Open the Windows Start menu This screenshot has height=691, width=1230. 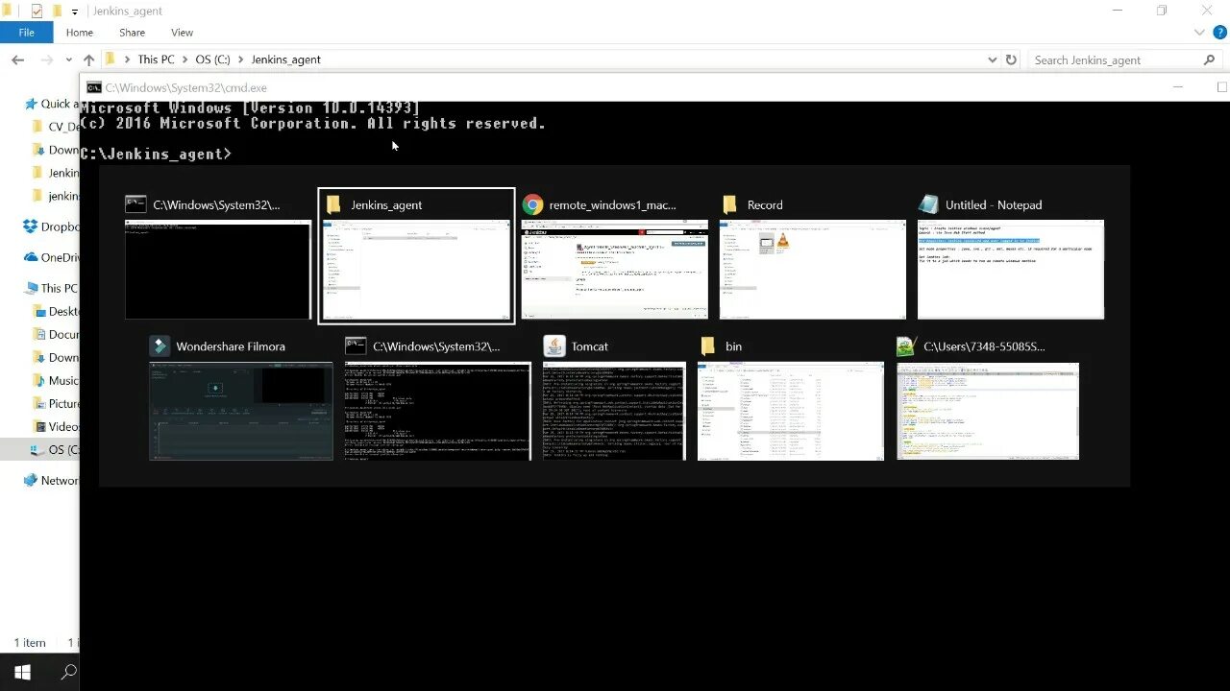(x=22, y=672)
